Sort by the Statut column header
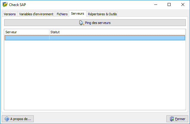The image size is (190, 124). tap(117, 32)
